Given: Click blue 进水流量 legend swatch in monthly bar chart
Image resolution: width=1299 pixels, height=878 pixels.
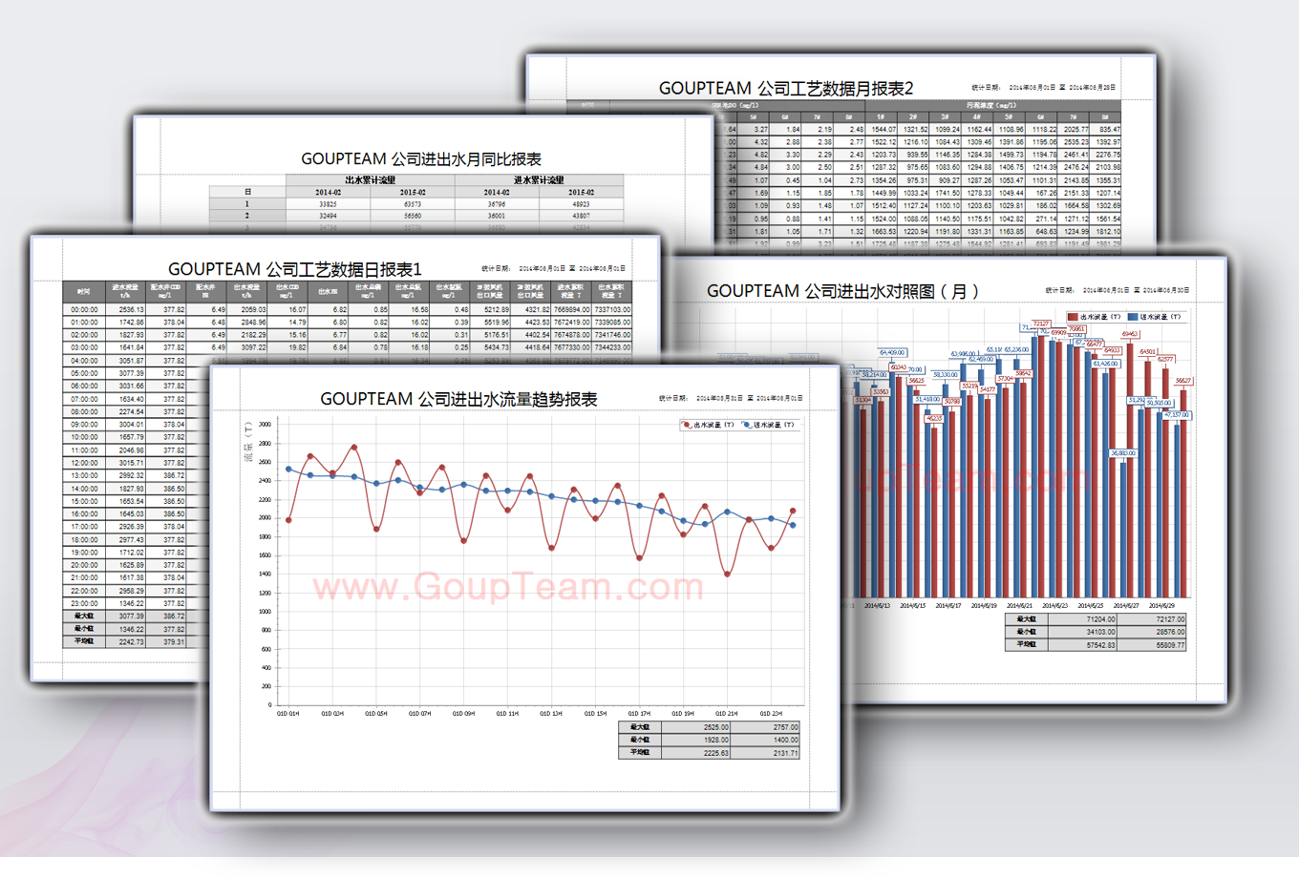Looking at the screenshot, I should click(1134, 317).
